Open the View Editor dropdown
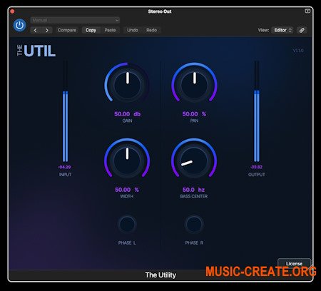321x291 pixels. pos(282,30)
